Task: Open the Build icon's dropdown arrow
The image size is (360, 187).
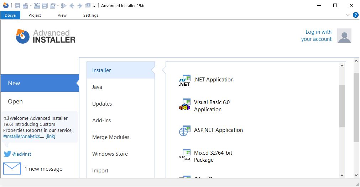Action: 31,6
